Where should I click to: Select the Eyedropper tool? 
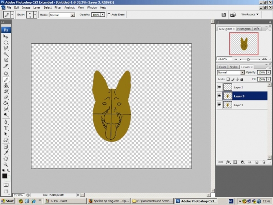pos(6,153)
